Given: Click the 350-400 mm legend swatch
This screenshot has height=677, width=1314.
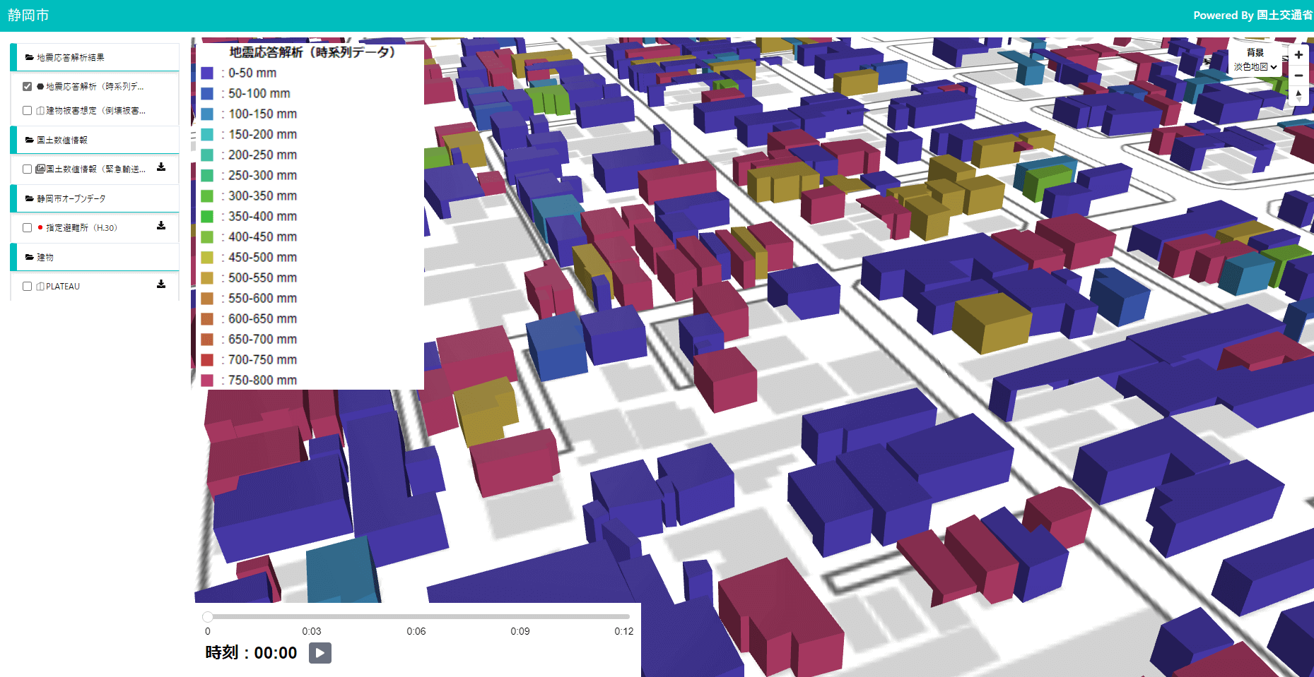Looking at the screenshot, I should (207, 216).
